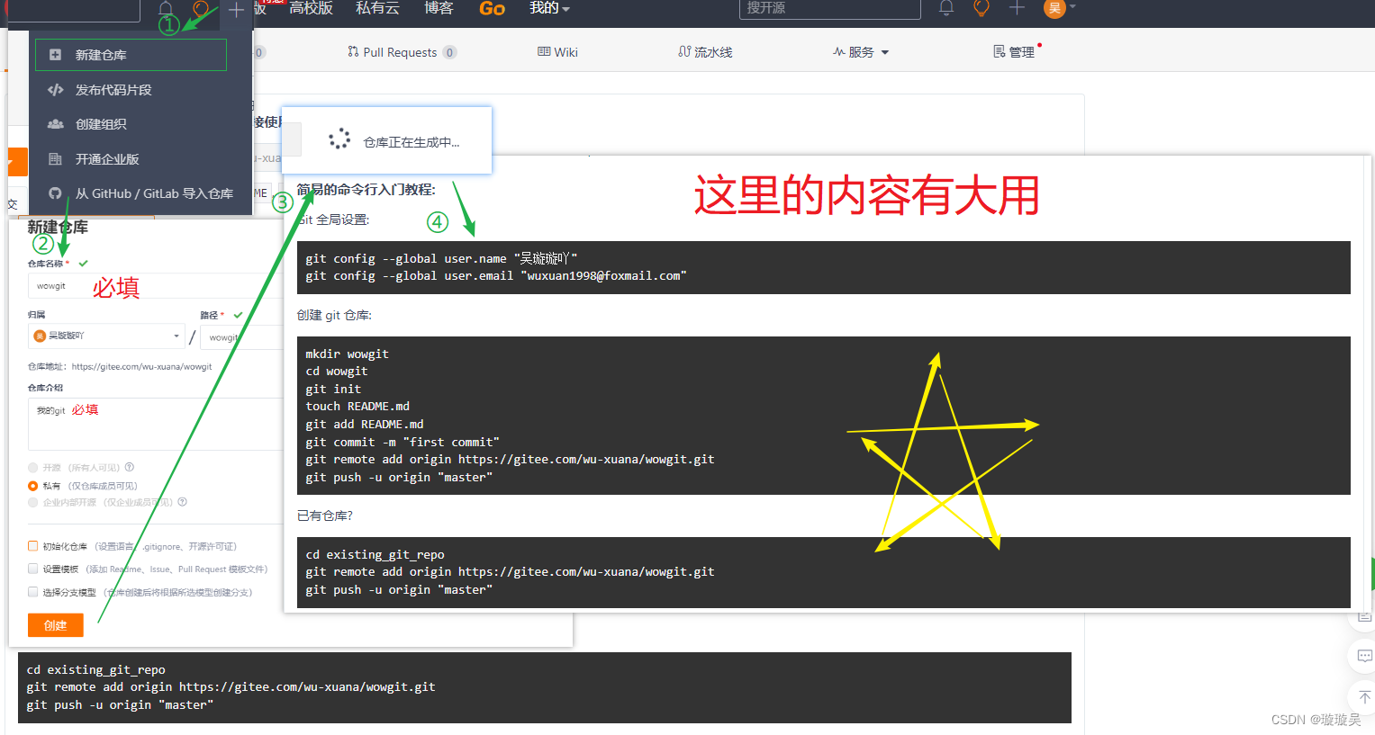Screen dimensions: 1375x735
Task: Click git remote add origin in bottom code block
Action: (231, 687)
